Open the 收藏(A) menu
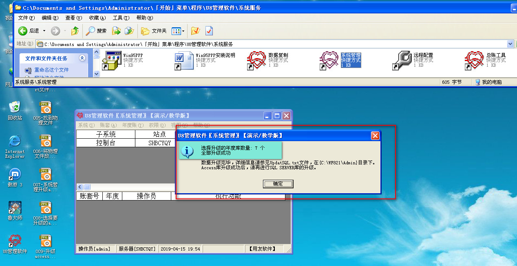Viewport: 517px width, 266px height. point(97,18)
